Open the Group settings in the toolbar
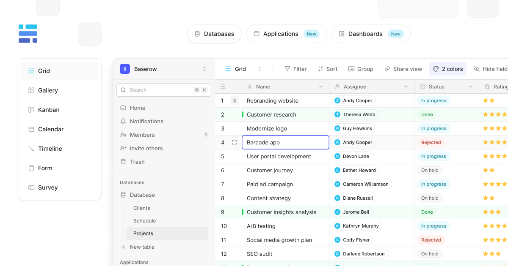 tap(361, 68)
